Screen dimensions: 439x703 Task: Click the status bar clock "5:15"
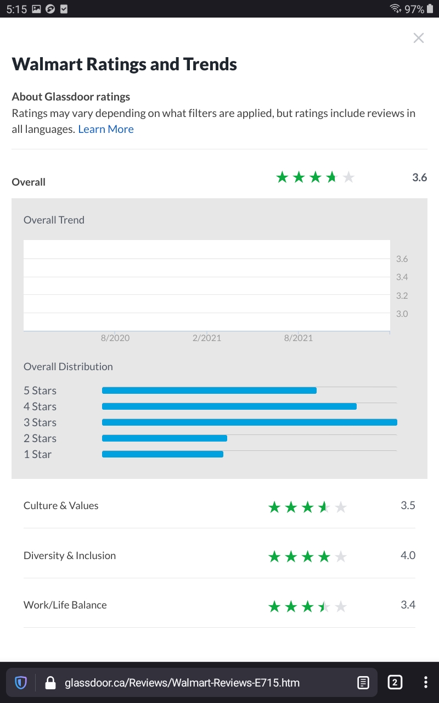pos(16,9)
